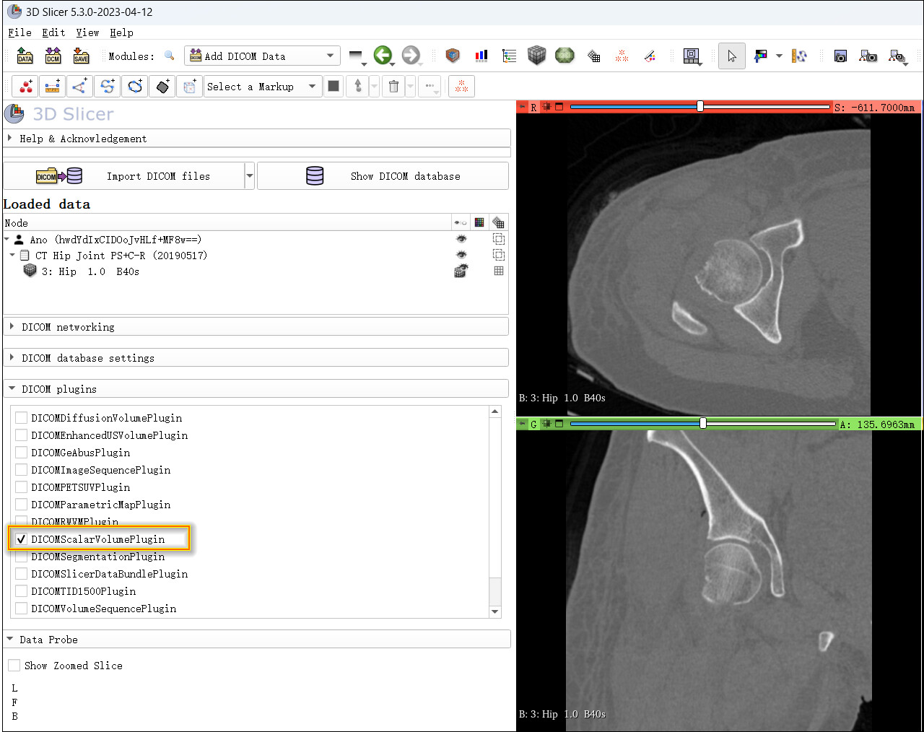Check the Show Zoomed Slice box

[14, 666]
